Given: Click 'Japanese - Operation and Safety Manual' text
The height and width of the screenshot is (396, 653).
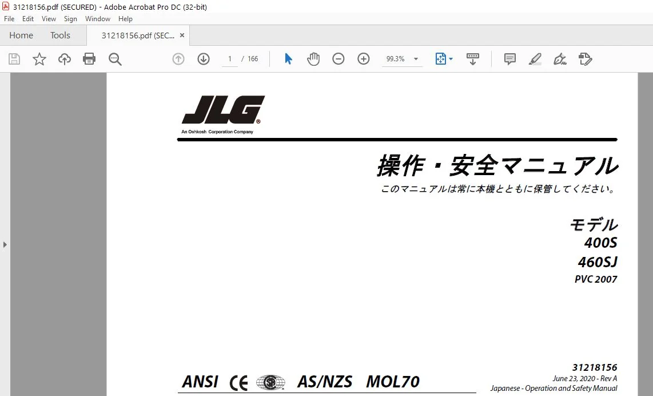Looking at the screenshot, I should click(x=554, y=389).
